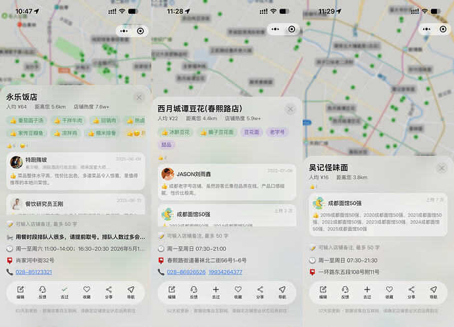The height and width of the screenshot is (327, 454).
Task: Tap hours 周一至周日 07:30-21:30
Action: (x=348, y=261)
